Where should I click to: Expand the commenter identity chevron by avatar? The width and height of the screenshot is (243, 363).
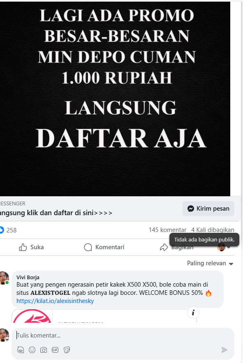[x=7, y=339]
